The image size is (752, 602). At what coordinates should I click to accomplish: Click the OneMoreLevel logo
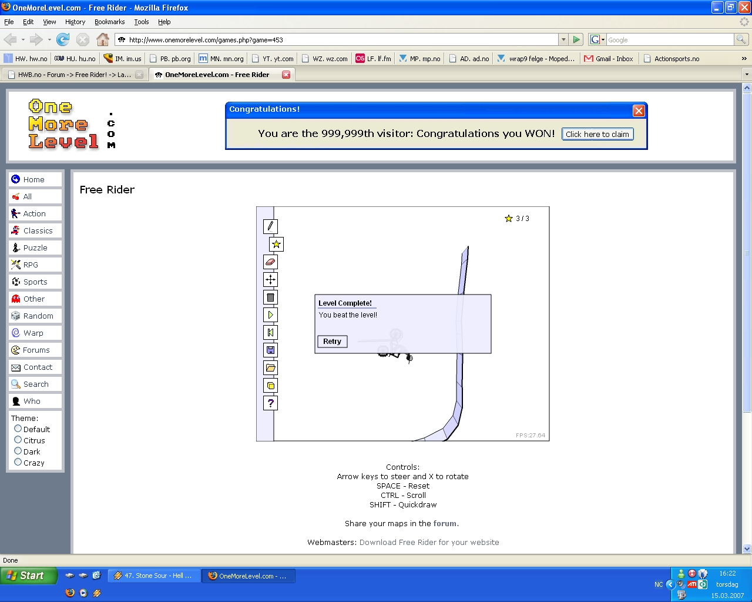[x=72, y=124]
